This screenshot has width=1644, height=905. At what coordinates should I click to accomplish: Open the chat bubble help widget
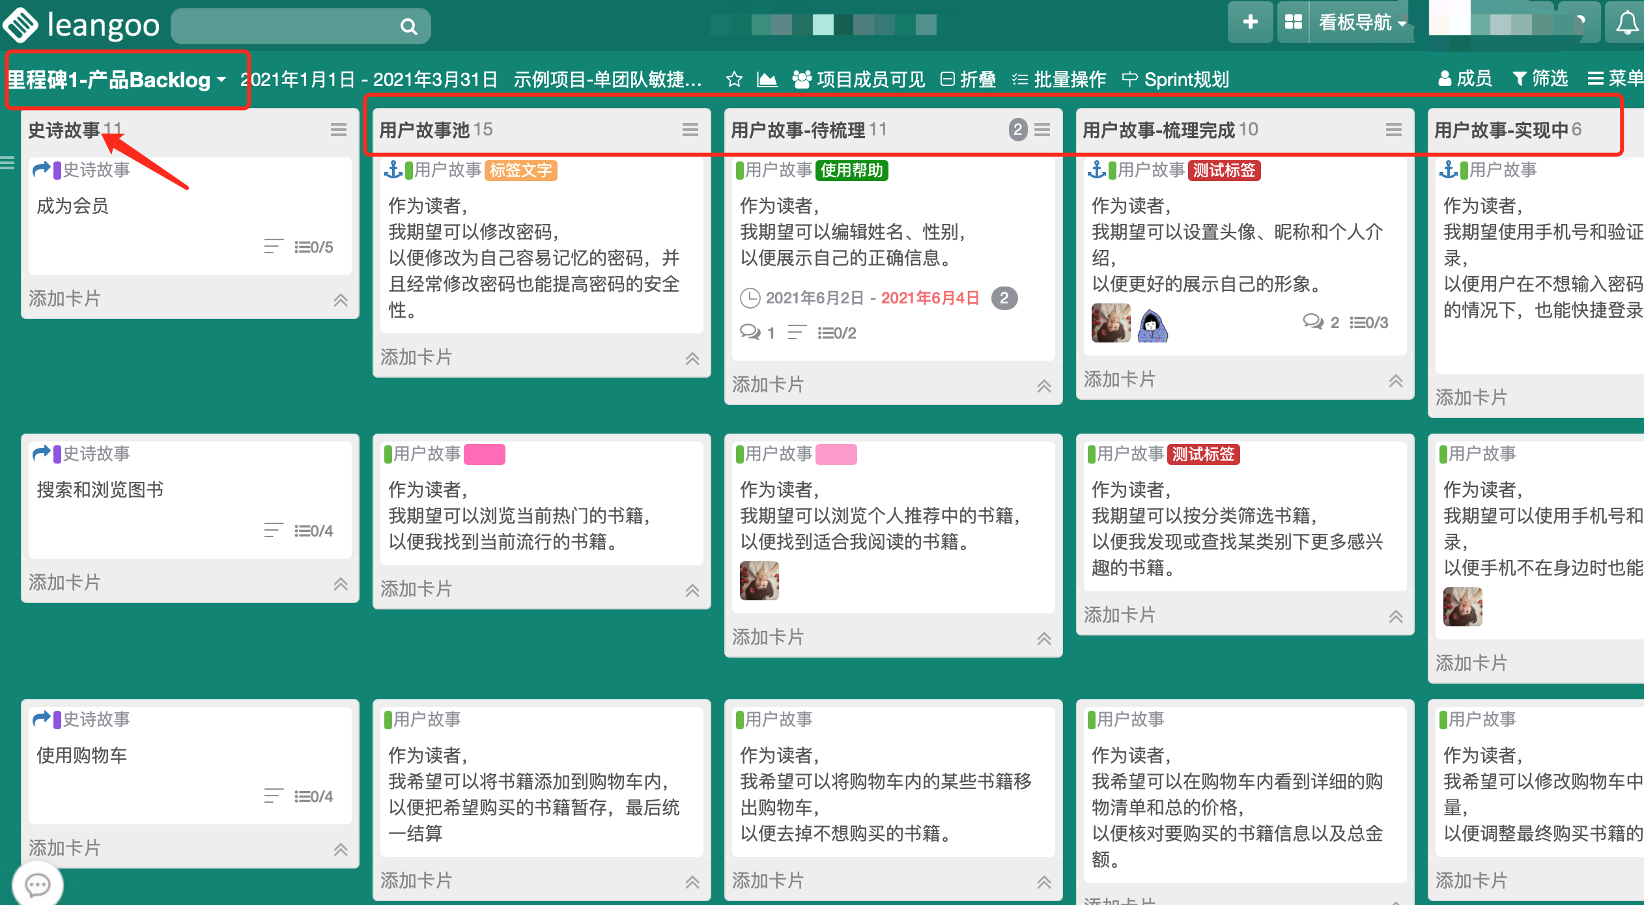click(x=37, y=884)
